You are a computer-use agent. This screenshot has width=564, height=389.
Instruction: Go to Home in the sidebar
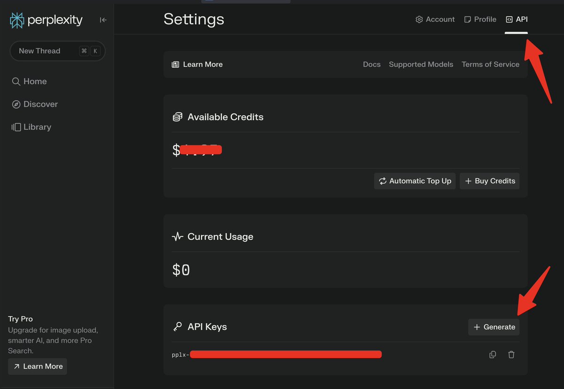(x=29, y=81)
